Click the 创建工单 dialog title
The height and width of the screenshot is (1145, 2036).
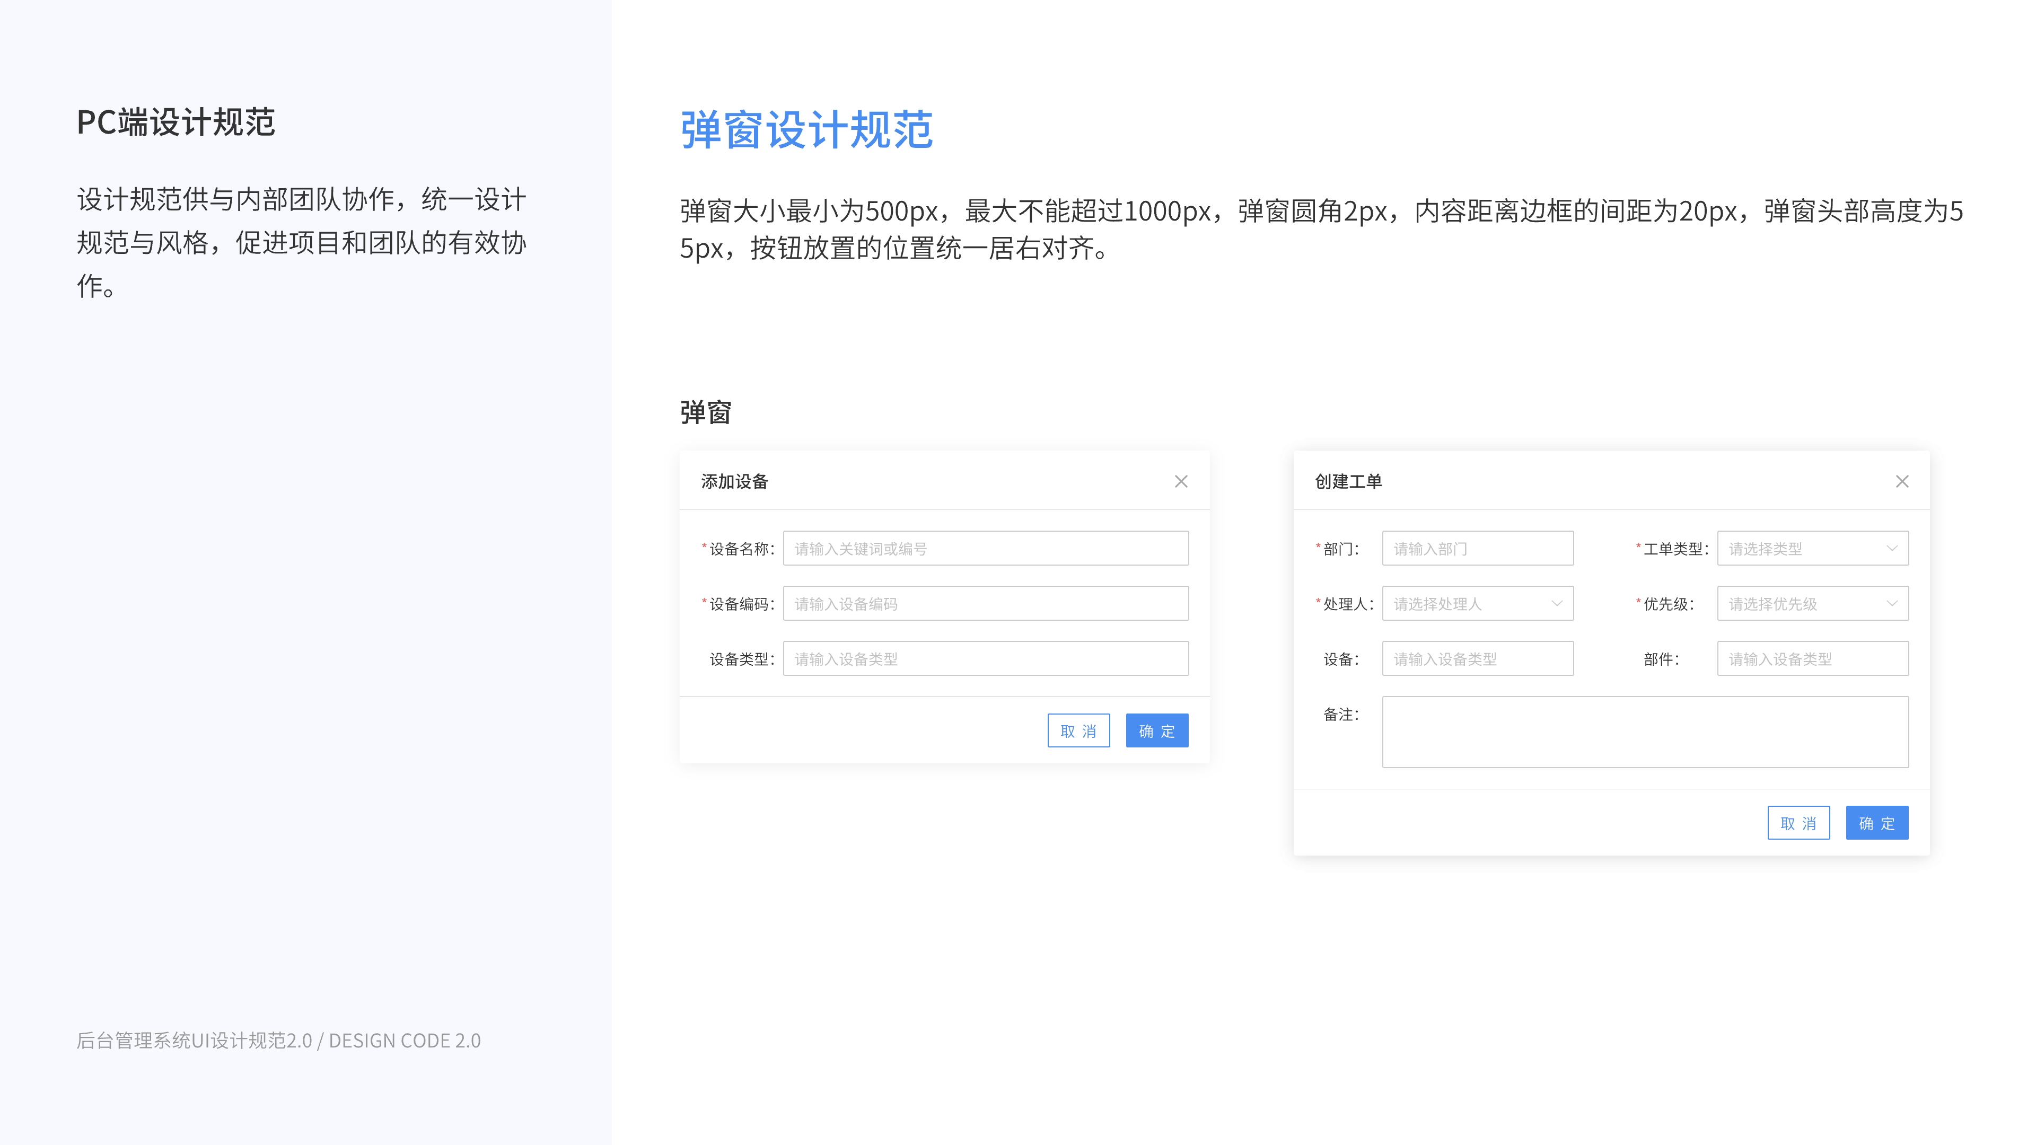pyautogui.click(x=1348, y=481)
